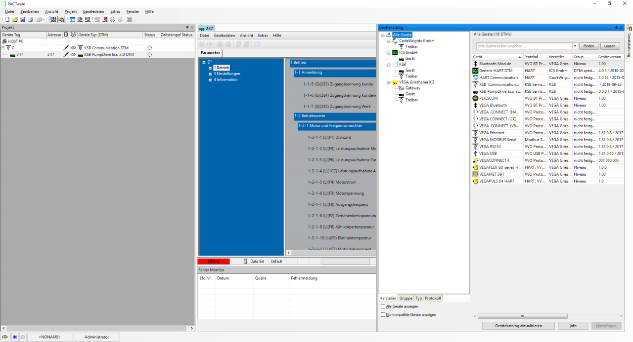Click the info icon next to the asterisk

(x=23, y=337)
